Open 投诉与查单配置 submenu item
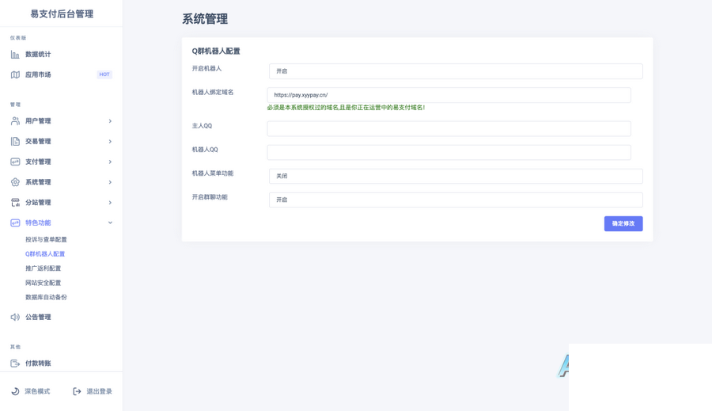This screenshot has width=712, height=411. pos(46,239)
